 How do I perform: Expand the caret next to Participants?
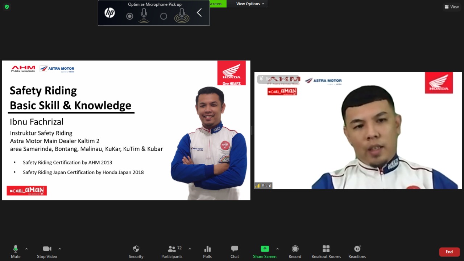coord(190,249)
